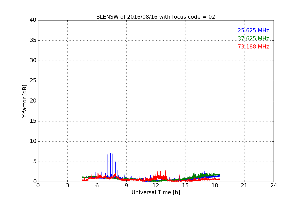Click the x-axis tick label 12
The width and height of the screenshot is (304, 202).
point(156,186)
